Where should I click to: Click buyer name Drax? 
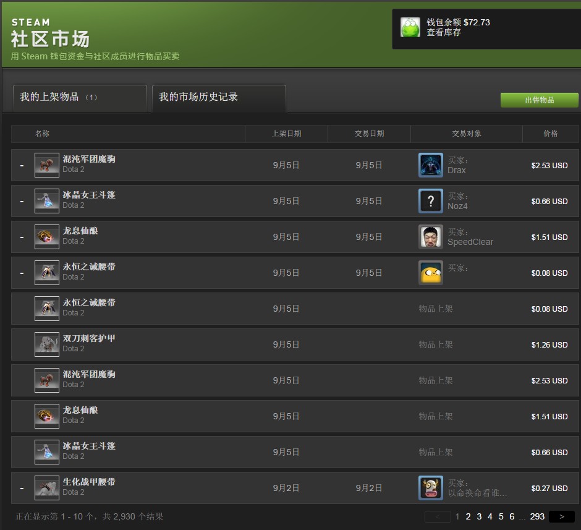pyautogui.click(x=457, y=171)
